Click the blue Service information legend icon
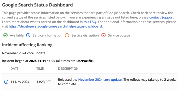This screenshot has height=90, width=180. (x=28, y=35)
